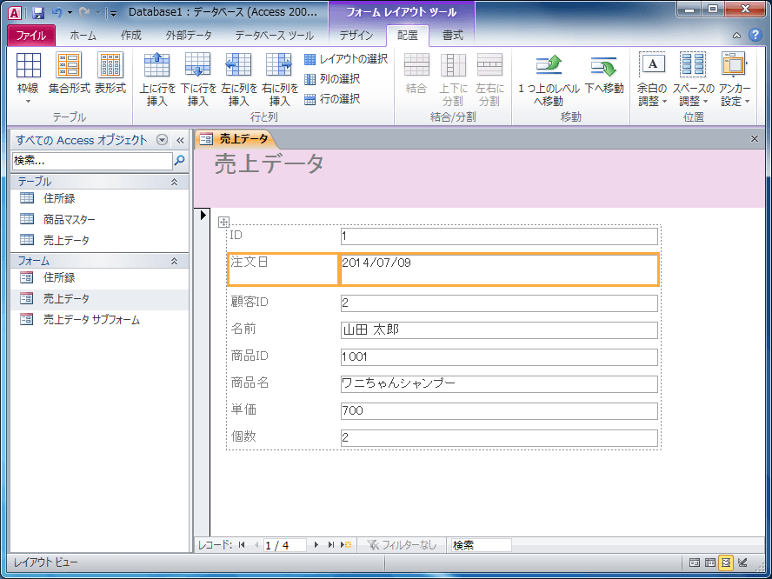Select the 住所録 table
772x579 pixels.
click(x=99, y=198)
